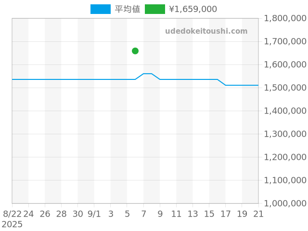Screen dimensions: 308x231
Task: Toggle the blue 平均値 legend swatch
Action: point(100,9)
